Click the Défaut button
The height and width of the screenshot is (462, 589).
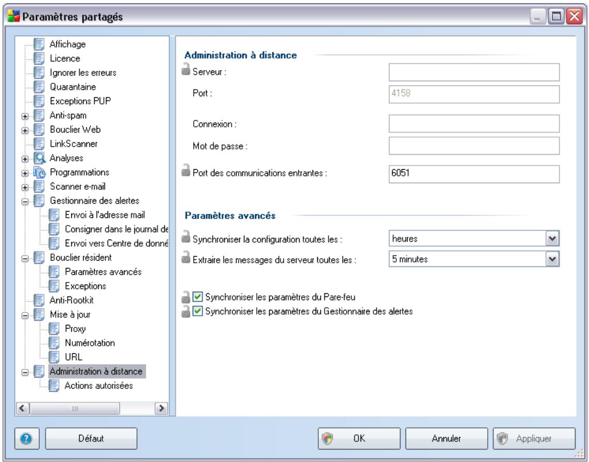coord(91,438)
